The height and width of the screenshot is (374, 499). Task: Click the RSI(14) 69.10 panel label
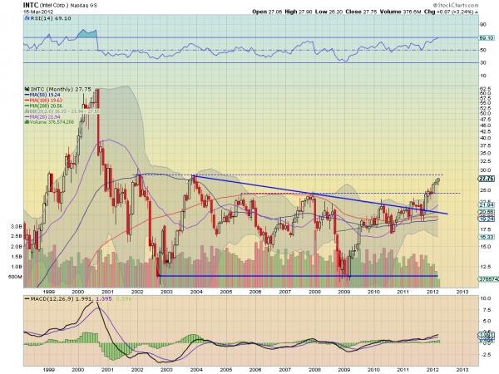[50, 18]
